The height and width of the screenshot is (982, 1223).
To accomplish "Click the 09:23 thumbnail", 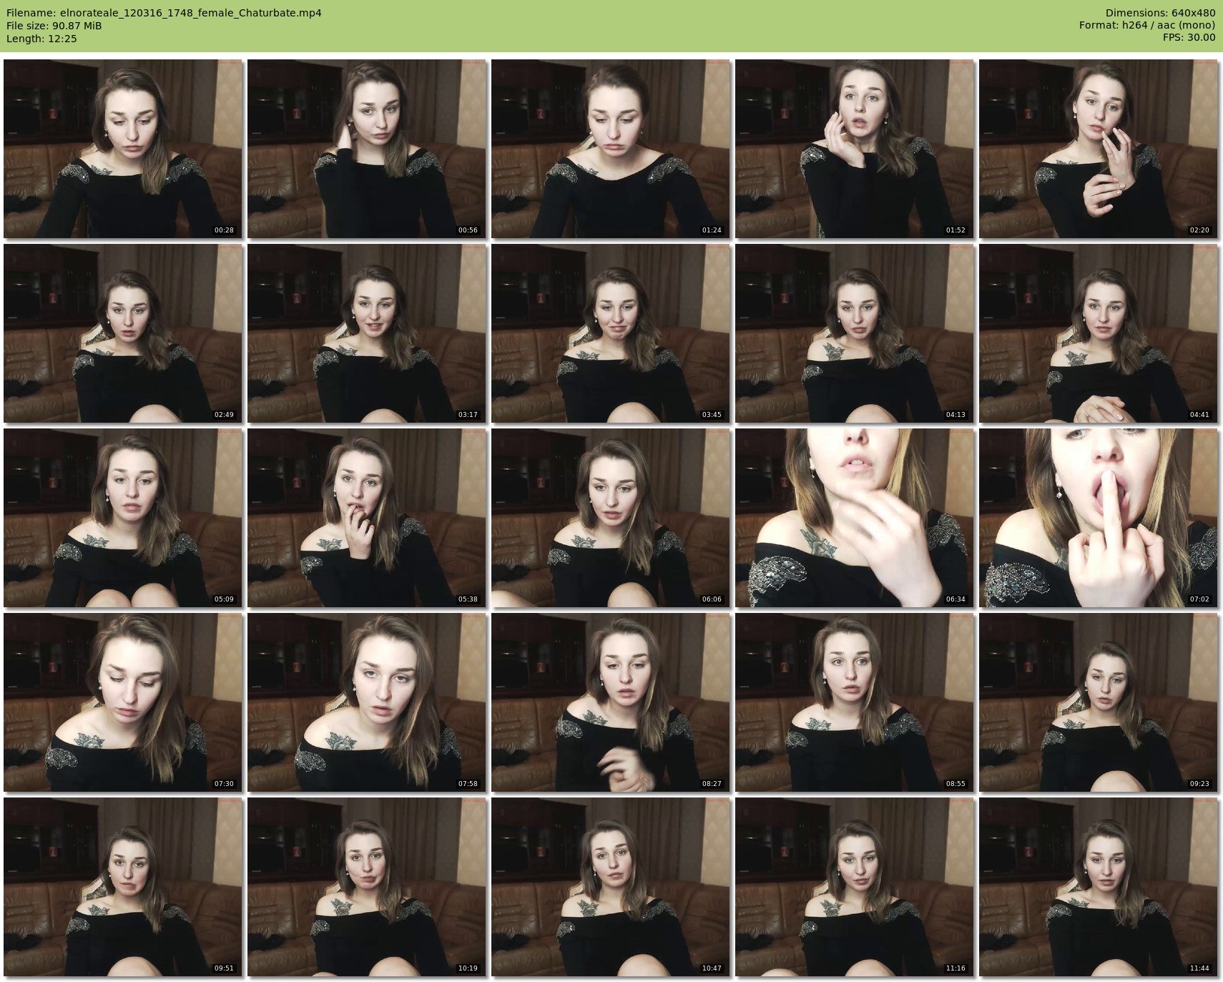I will pyautogui.click(x=1099, y=702).
